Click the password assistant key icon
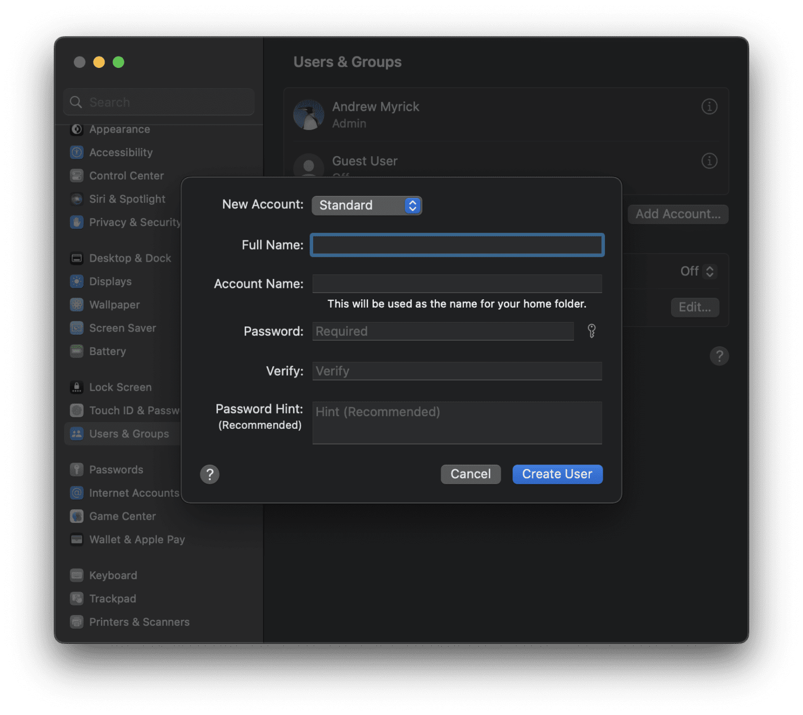 pos(591,331)
